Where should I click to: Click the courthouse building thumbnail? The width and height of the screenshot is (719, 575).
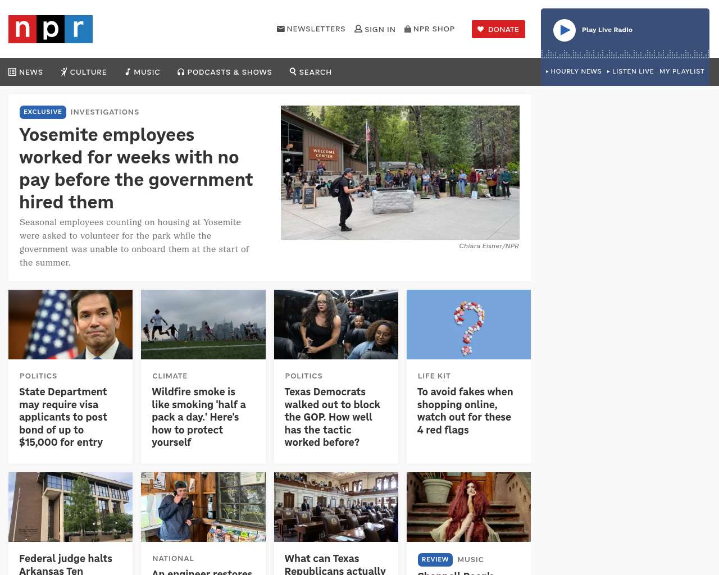coord(70,507)
